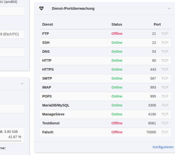Click port number 4190
175x155 pixels.
(152, 114)
